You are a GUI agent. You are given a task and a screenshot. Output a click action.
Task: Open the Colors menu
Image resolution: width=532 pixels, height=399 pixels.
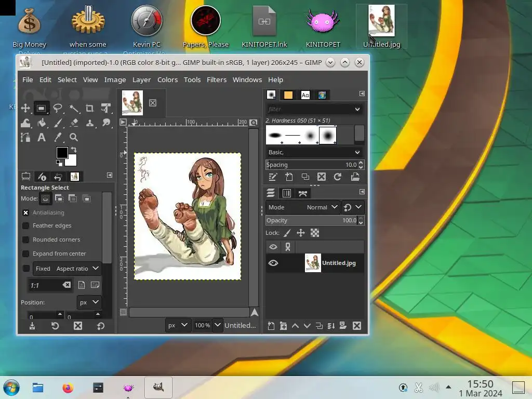pyautogui.click(x=167, y=79)
